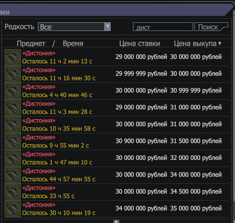The image size is (235, 223).
Task: Select lot with 29 000 000 bid, 31 000 000 buyout
Action: [x=117, y=108]
